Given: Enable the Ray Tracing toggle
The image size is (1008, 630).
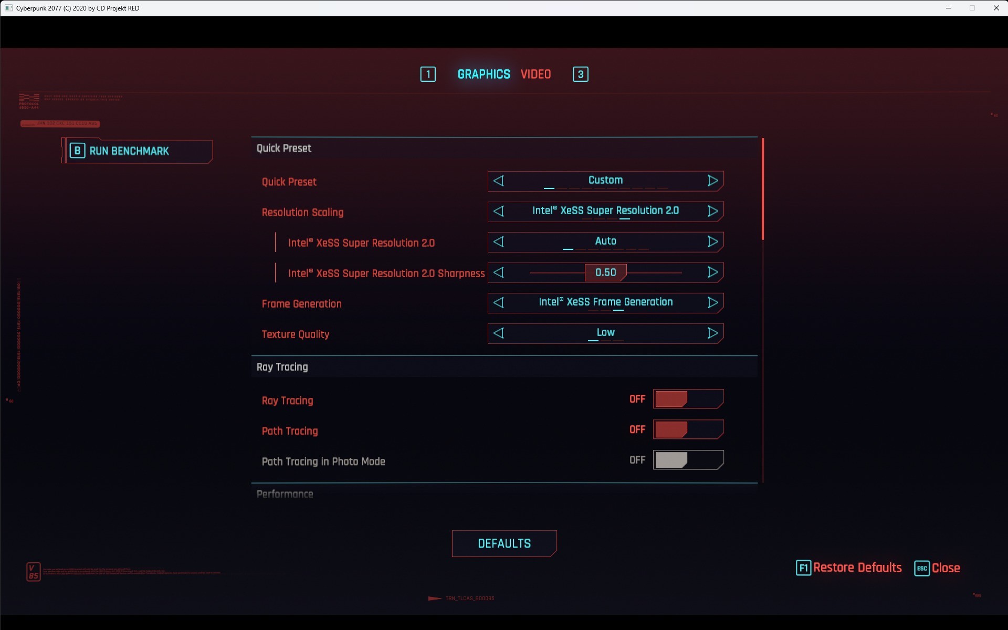Looking at the screenshot, I should [688, 400].
